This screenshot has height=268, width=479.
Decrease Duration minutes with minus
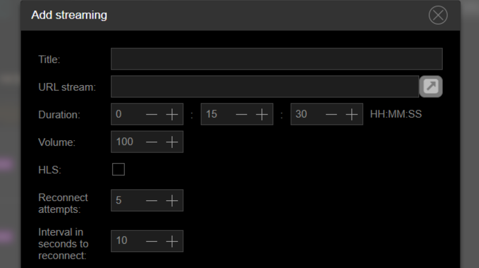pyautogui.click(x=242, y=114)
